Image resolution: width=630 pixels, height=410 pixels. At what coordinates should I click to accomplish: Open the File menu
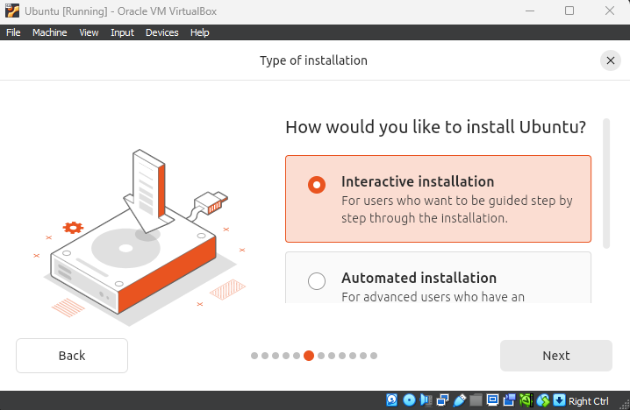click(13, 32)
